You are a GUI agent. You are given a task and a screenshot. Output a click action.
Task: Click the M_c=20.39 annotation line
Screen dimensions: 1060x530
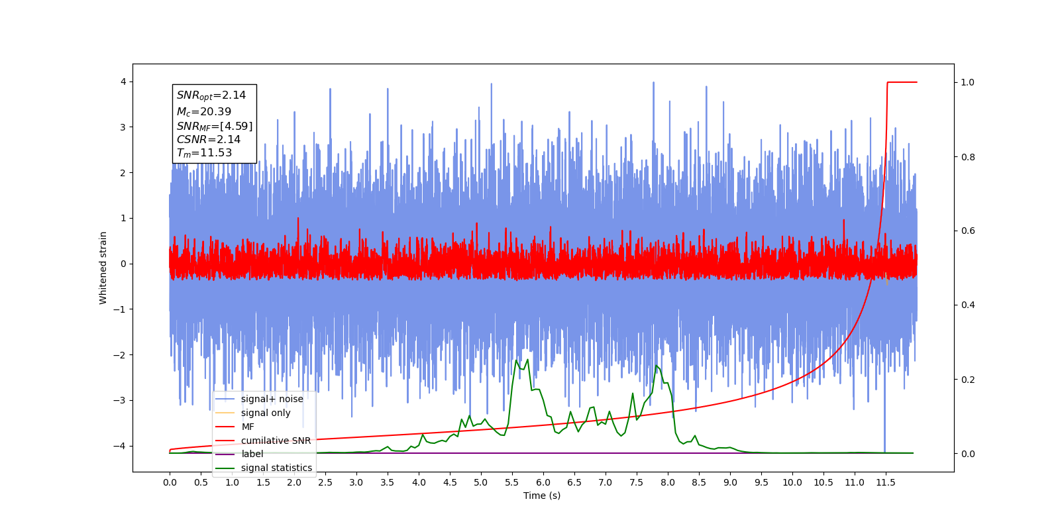click(204, 112)
